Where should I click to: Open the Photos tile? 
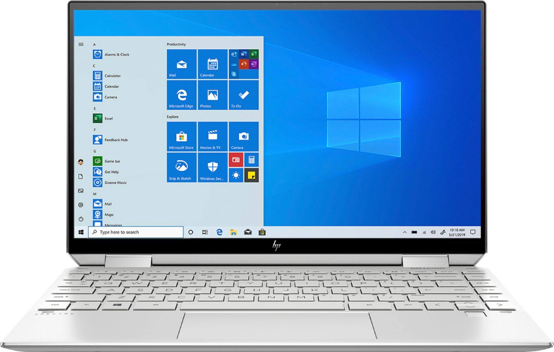(213, 95)
